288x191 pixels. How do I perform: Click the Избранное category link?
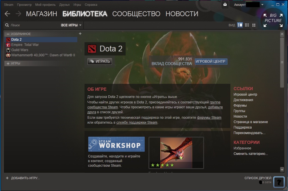[242, 148]
